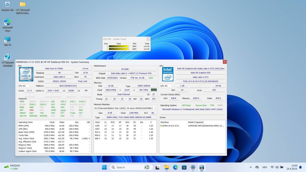Click the Windows 11 Professional build text
306x172 pixels.
tap(193, 109)
